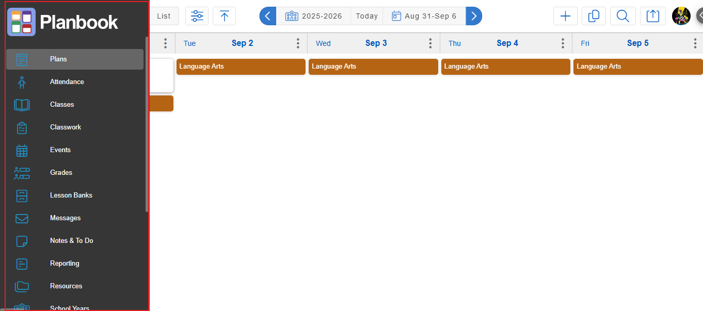Click the Grades icon in sidebar

[22, 173]
